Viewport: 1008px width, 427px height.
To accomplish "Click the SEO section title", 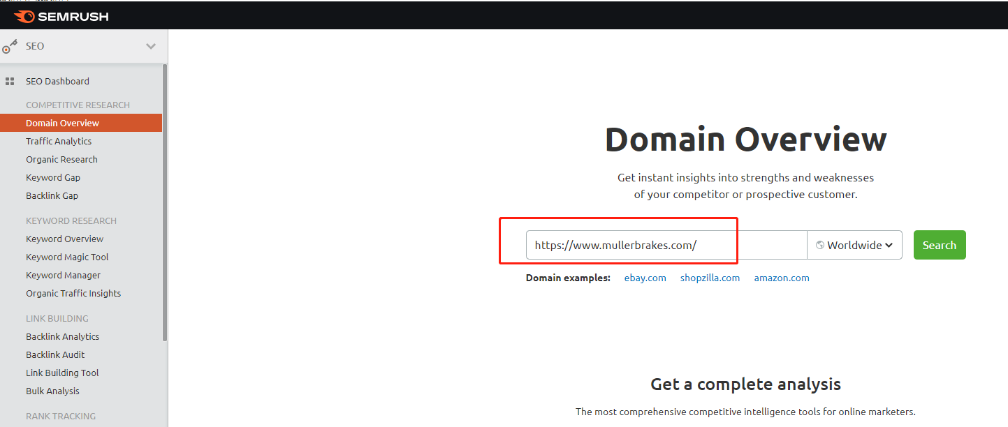I will pyautogui.click(x=35, y=46).
